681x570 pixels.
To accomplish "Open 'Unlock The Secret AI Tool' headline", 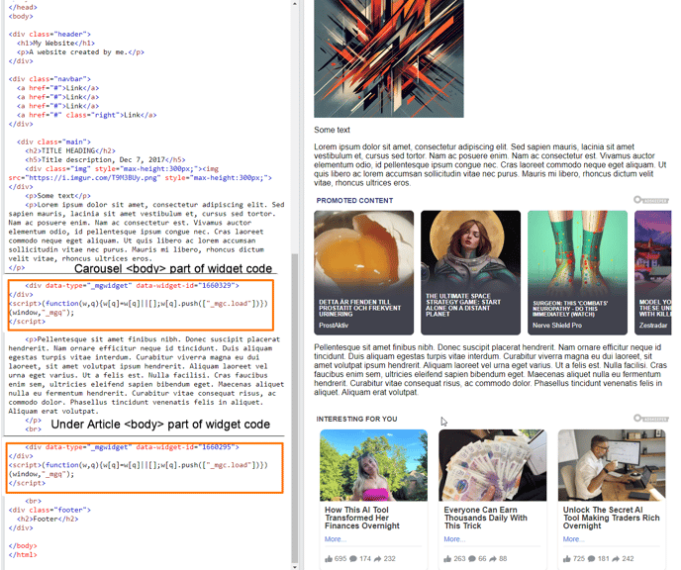I will tap(611, 518).
